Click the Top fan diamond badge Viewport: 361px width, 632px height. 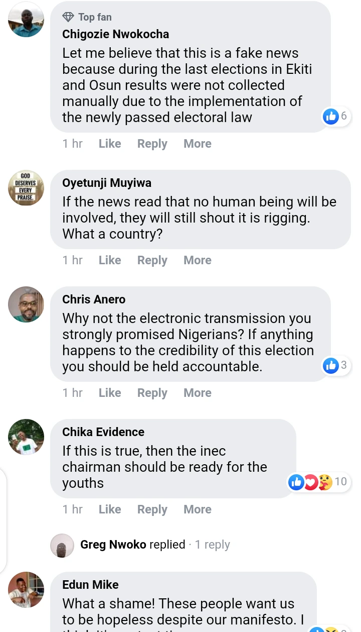pyautogui.click(x=68, y=17)
